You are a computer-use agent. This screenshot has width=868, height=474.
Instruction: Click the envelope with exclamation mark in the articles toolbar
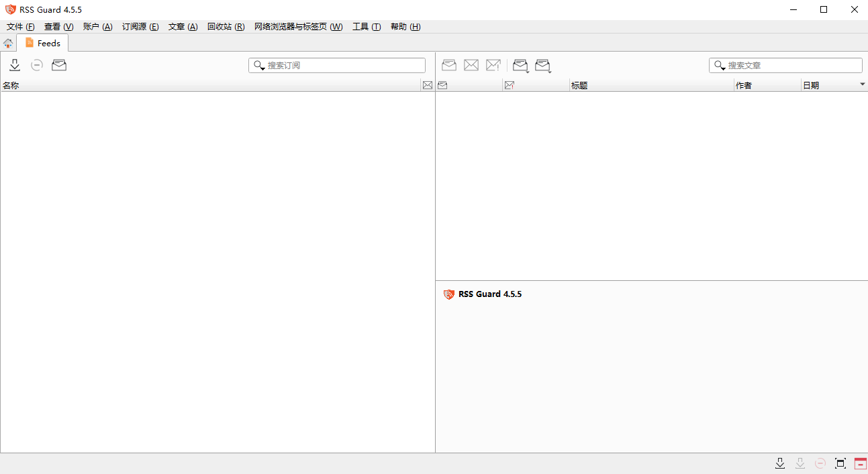(x=493, y=65)
